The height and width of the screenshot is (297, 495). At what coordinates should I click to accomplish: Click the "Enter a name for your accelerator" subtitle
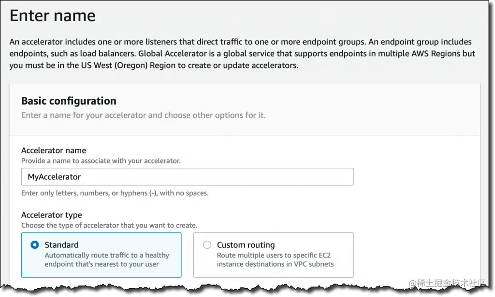point(143,115)
